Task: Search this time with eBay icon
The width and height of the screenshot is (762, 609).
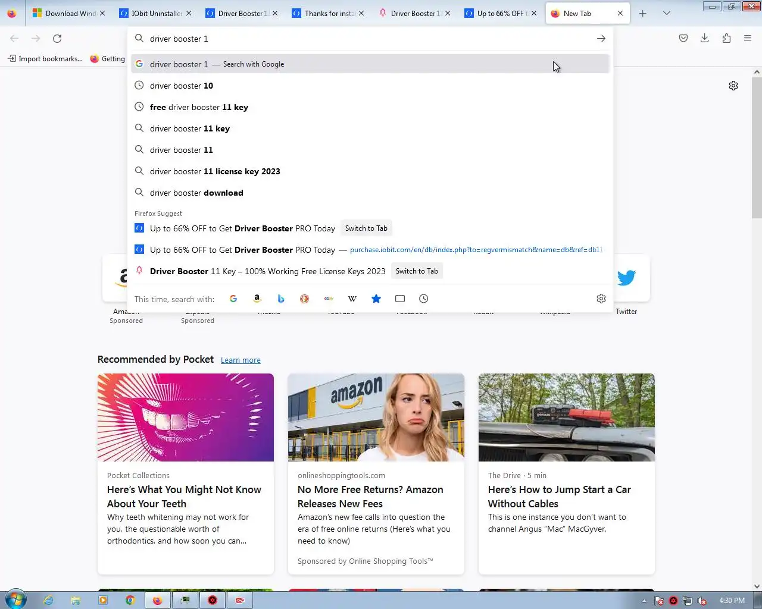Action: (x=329, y=299)
